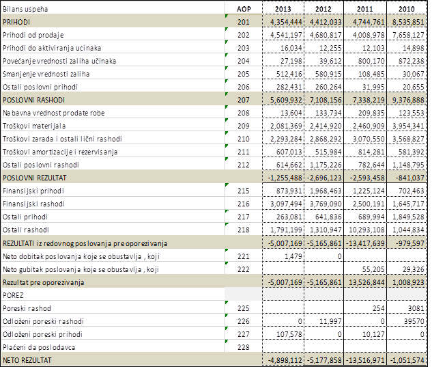Screen dimensions: 432x367
Task: Select value 1,479 in 2013 column
Action: click(x=293, y=256)
